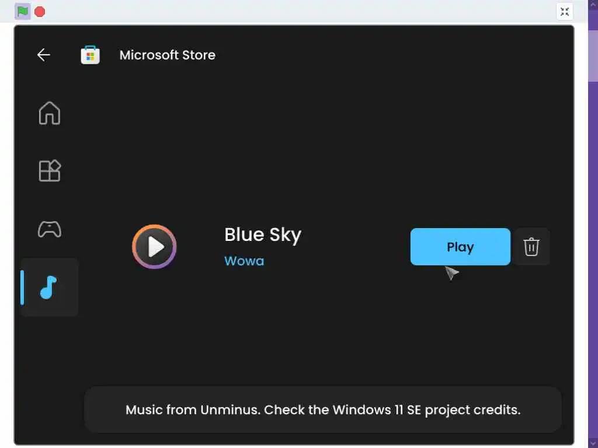Delete Blue Sky with the trash icon

(x=531, y=247)
